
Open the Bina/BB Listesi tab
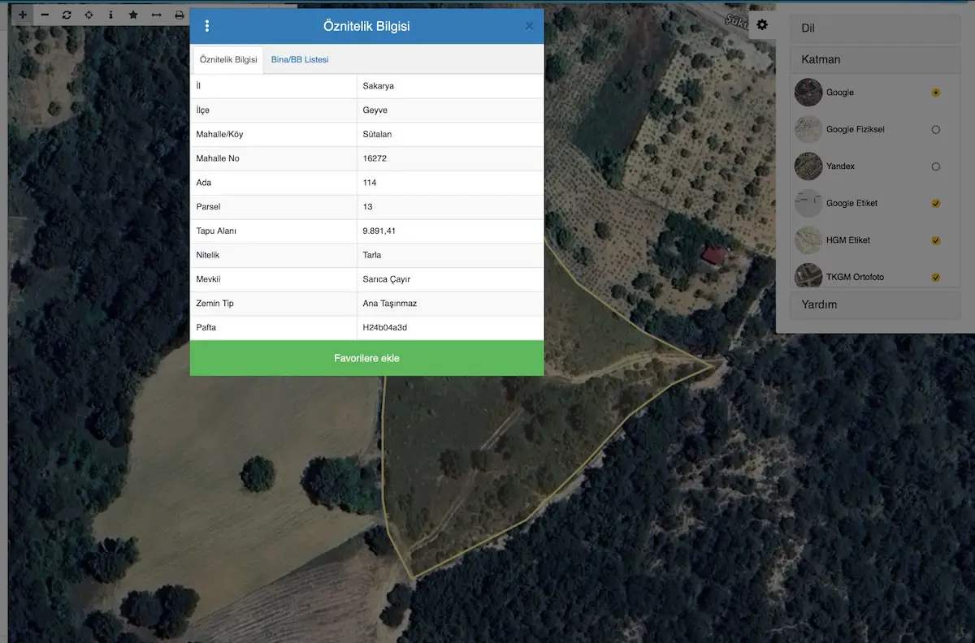300,59
